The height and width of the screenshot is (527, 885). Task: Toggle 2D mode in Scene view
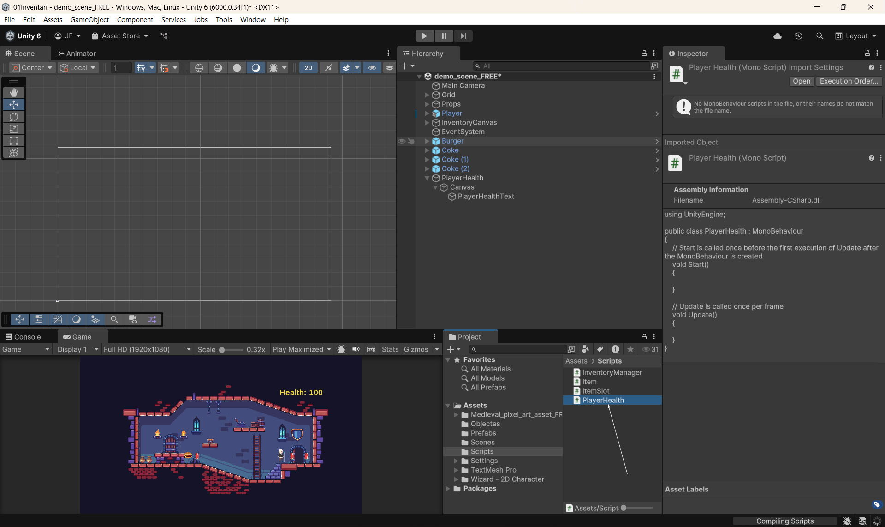tap(308, 68)
